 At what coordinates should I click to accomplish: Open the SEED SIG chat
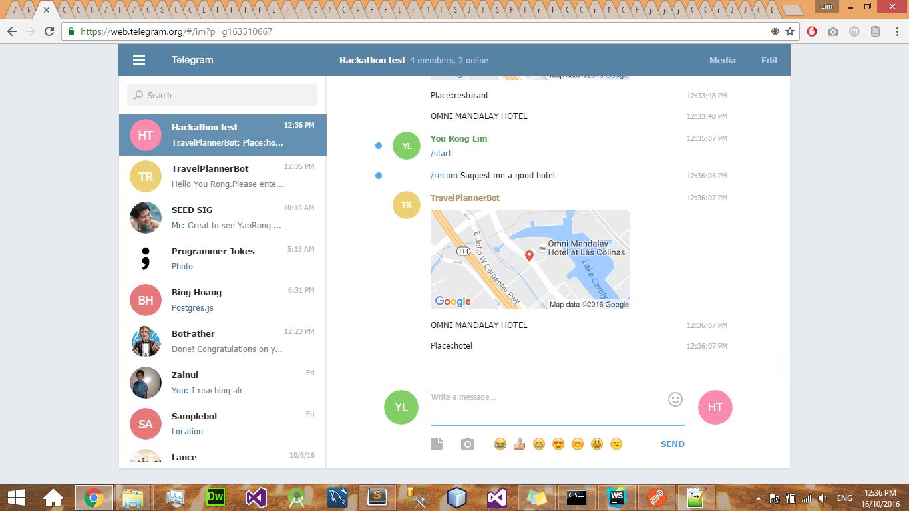tap(223, 218)
